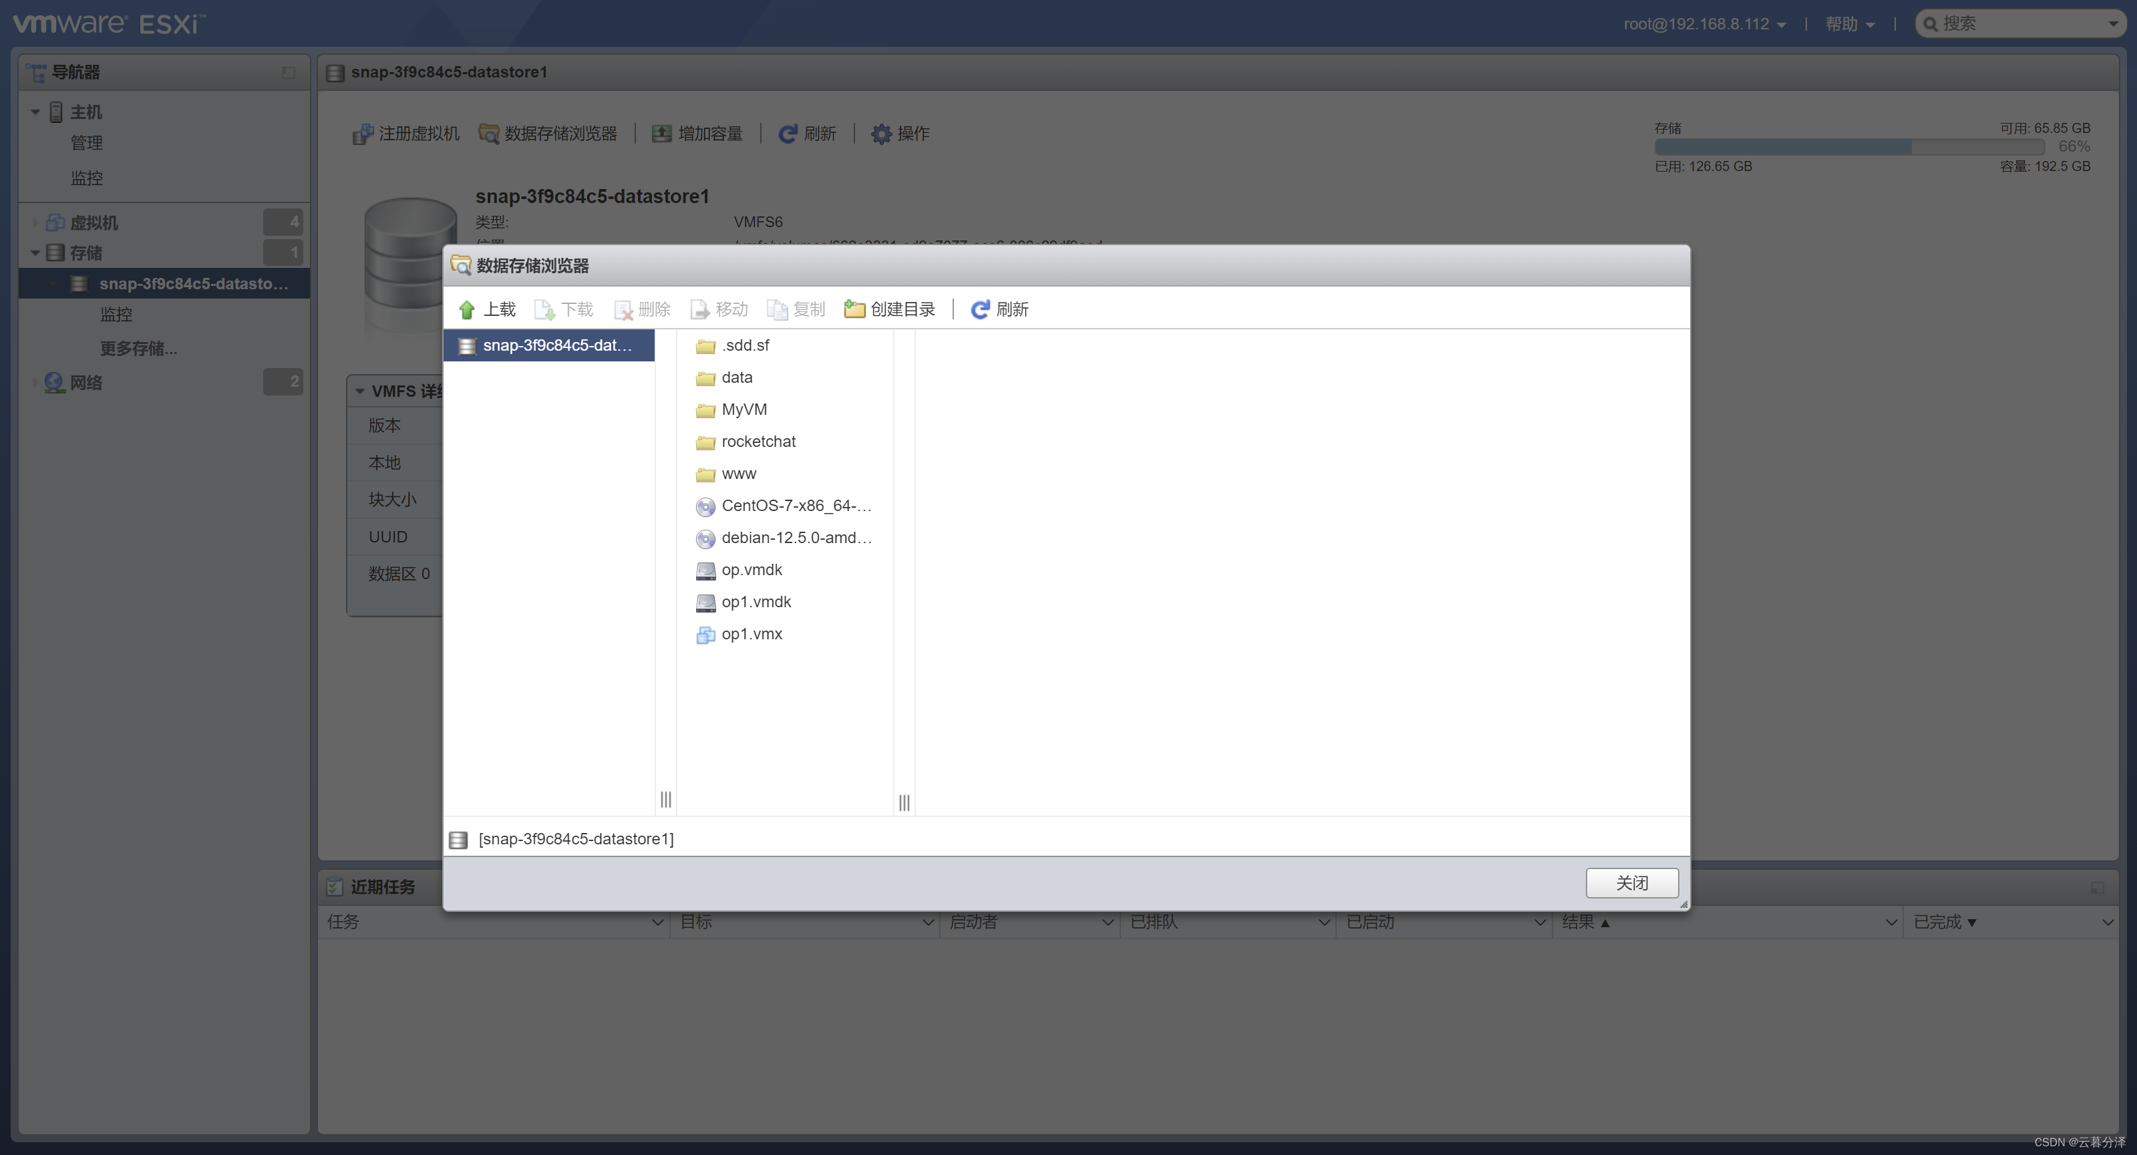Click Refresh (刷新) in datastore browser toolbar
Viewport: 2137px width, 1155px height.
pyautogui.click(x=999, y=309)
